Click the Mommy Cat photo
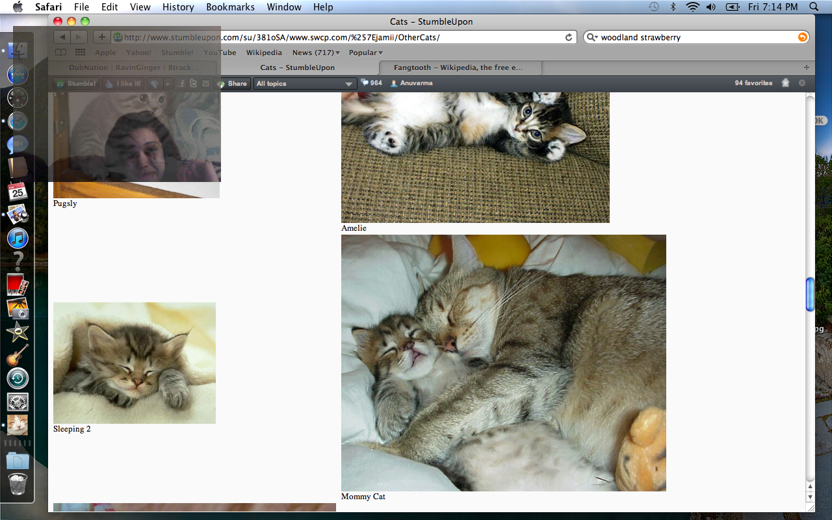 [x=503, y=363]
